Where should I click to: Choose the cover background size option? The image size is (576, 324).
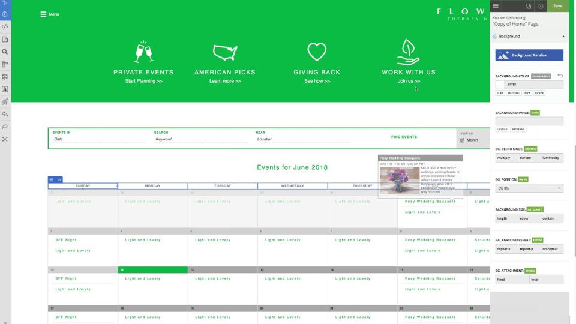coord(529,218)
